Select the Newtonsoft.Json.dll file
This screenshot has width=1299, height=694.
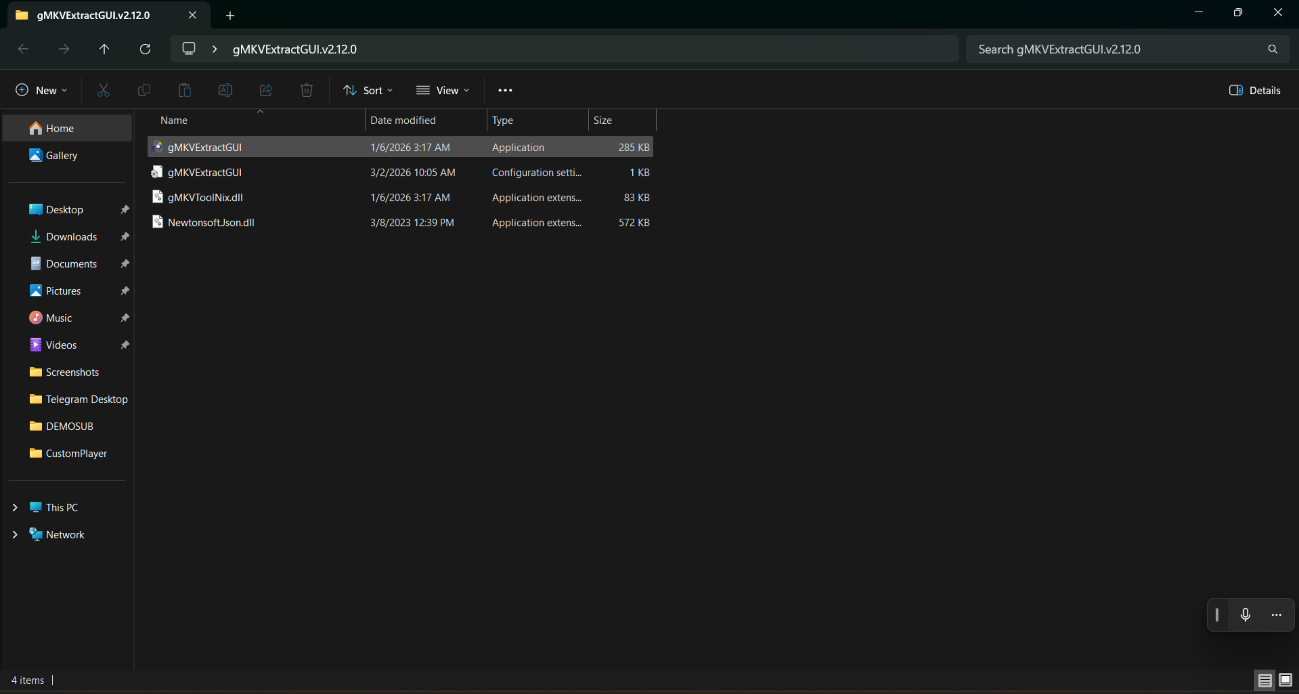[x=211, y=223]
